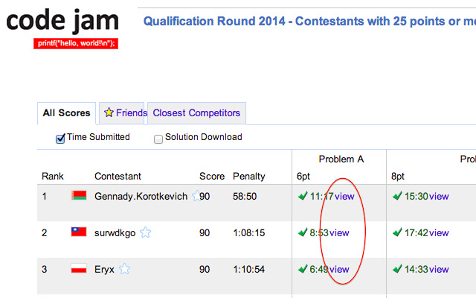Star contestant surwdkgo as a friend
This screenshot has width=476, height=298.
(x=146, y=232)
